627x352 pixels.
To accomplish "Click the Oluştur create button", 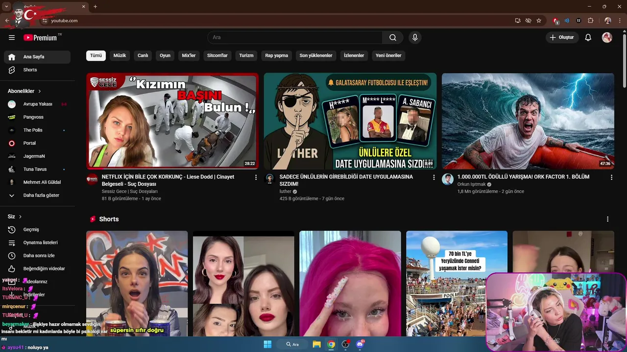I will (x=562, y=38).
